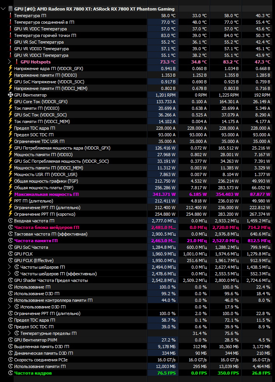
Task: Click the 133.733 A core current value
Action: pyautogui.click(x=166, y=102)
